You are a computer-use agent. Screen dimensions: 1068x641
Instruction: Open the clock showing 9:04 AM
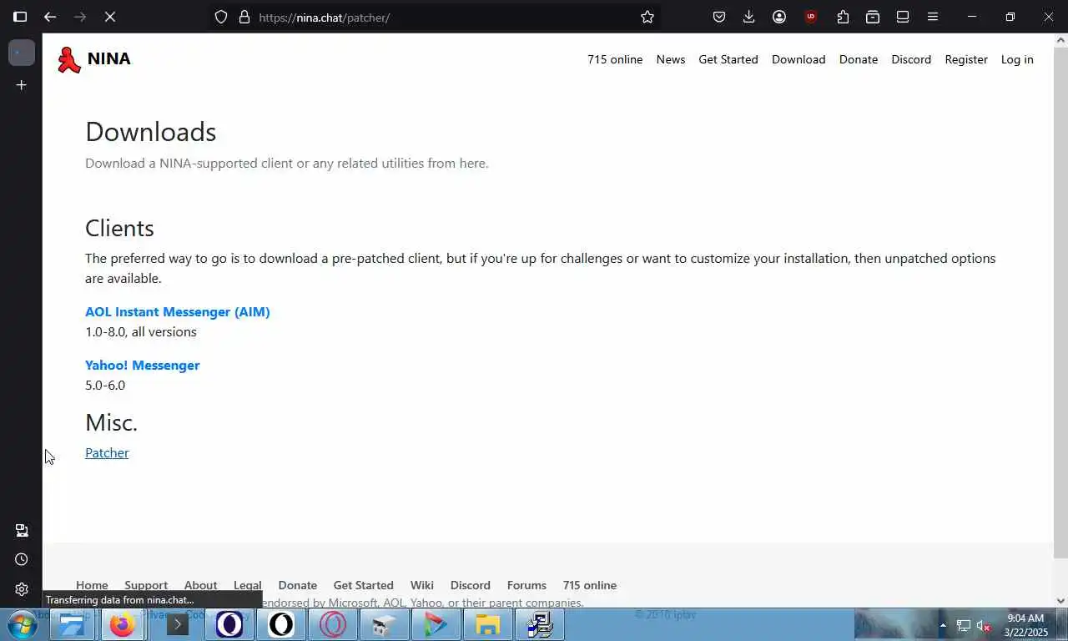pos(1025,625)
